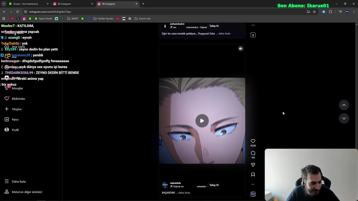Open sekaidub profile from username

(175, 183)
